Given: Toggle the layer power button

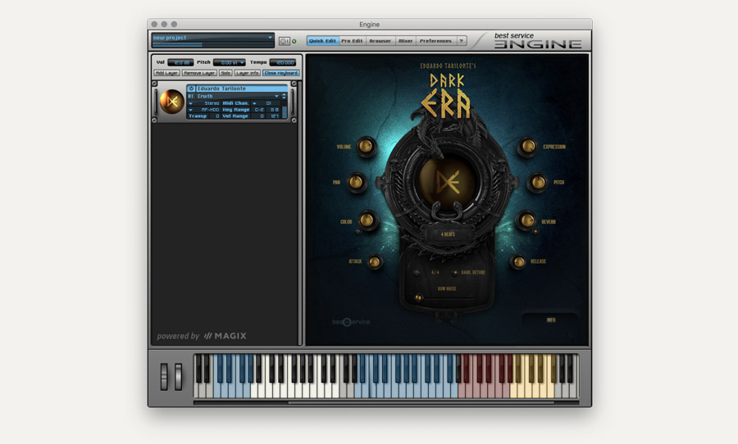Looking at the screenshot, I should (191, 88).
